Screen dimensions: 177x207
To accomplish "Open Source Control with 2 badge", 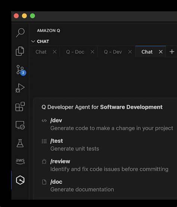I will (21, 70).
